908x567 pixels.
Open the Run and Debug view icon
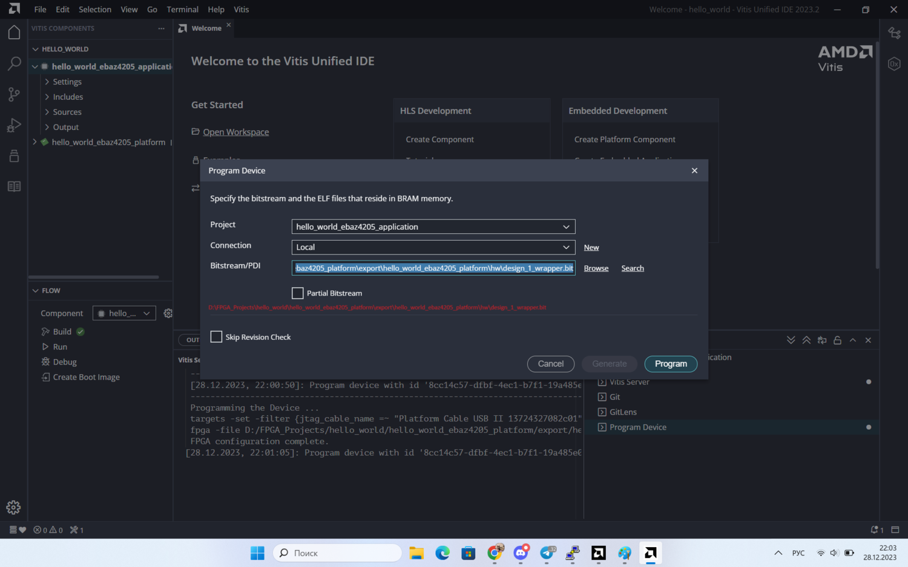[14, 125]
